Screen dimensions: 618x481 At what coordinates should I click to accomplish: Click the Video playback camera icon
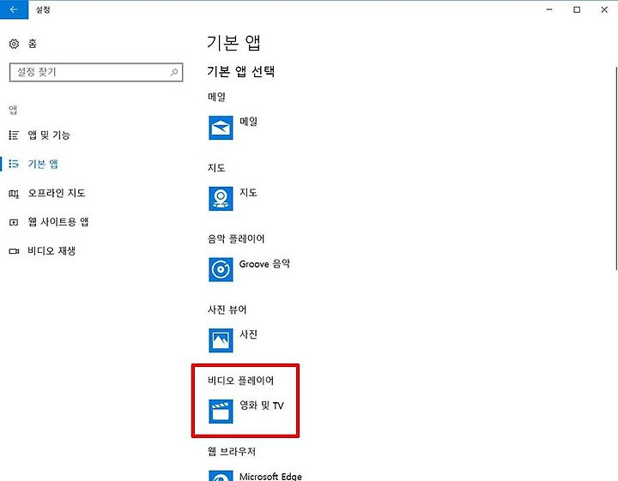click(14, 251)
